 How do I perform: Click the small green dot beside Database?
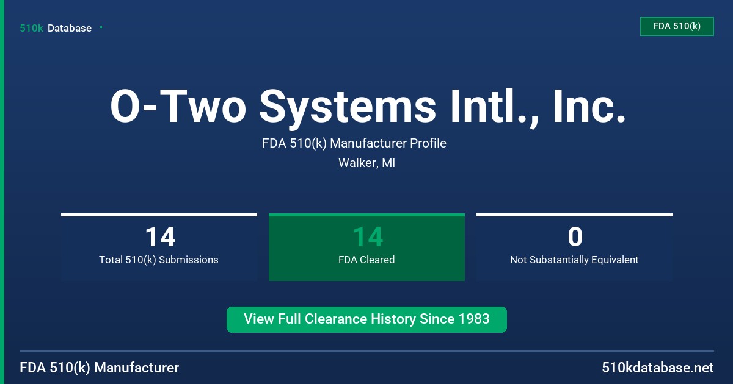(101, 27)
